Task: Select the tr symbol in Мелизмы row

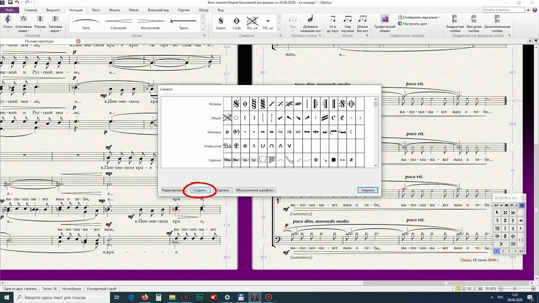Action: click(x=227, y=132)
